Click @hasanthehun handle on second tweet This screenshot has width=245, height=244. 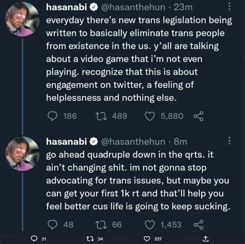coord(133,142)
